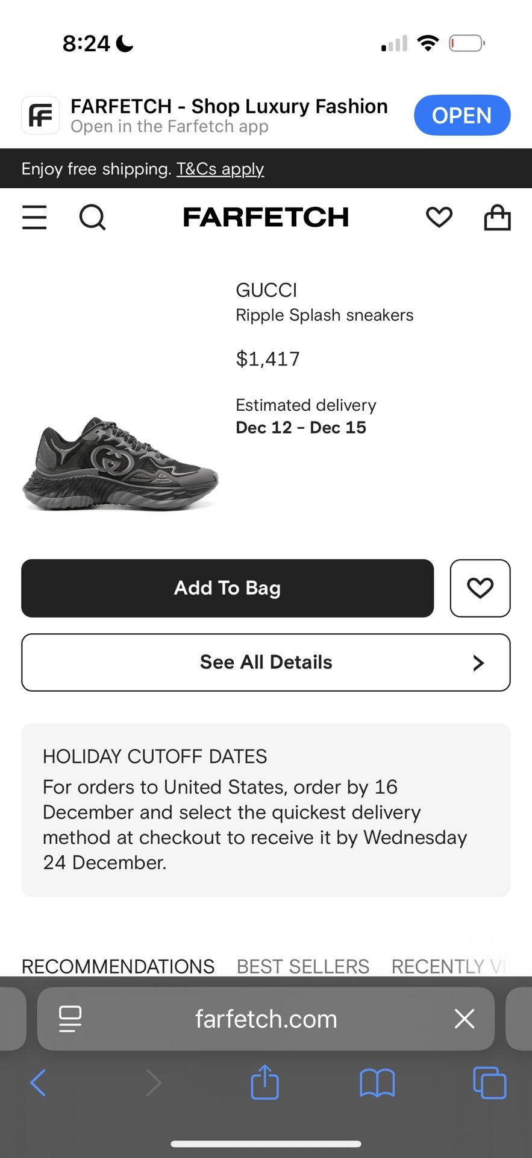532x1158 pixels.
Task: Go back with Safari back arrow
Action: tap(38, 1083)
